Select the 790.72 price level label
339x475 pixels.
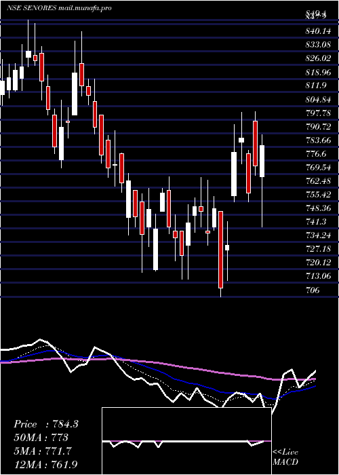click(x=318, y=127)
